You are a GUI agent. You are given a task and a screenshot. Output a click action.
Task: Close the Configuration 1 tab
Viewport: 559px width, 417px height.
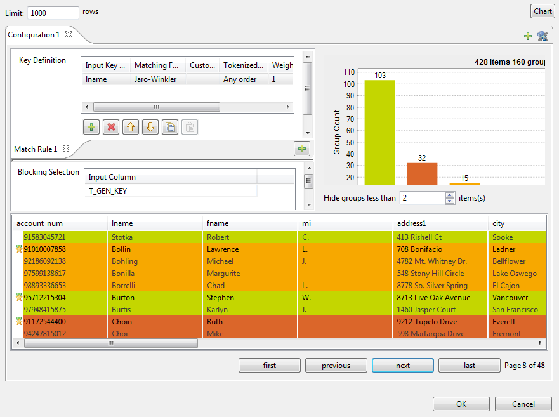click(69, 34)
